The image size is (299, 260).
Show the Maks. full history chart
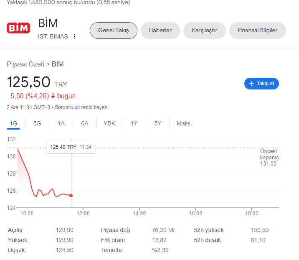pyautogui.click(x=184, y=123)
